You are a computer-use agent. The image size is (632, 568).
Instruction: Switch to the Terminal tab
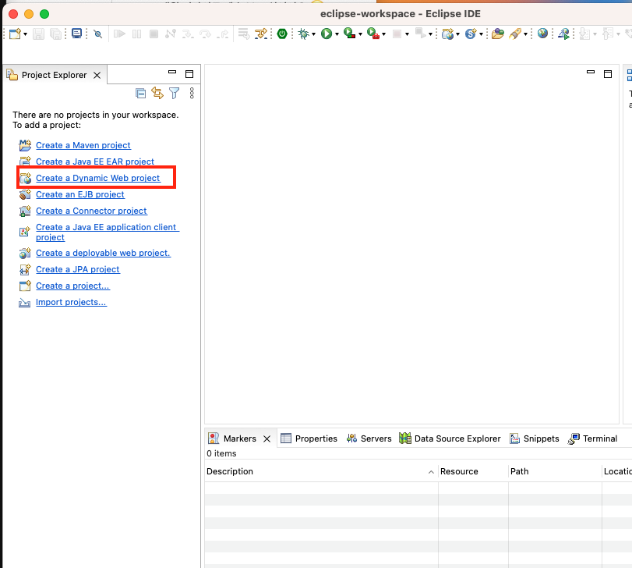coord(592,438)
